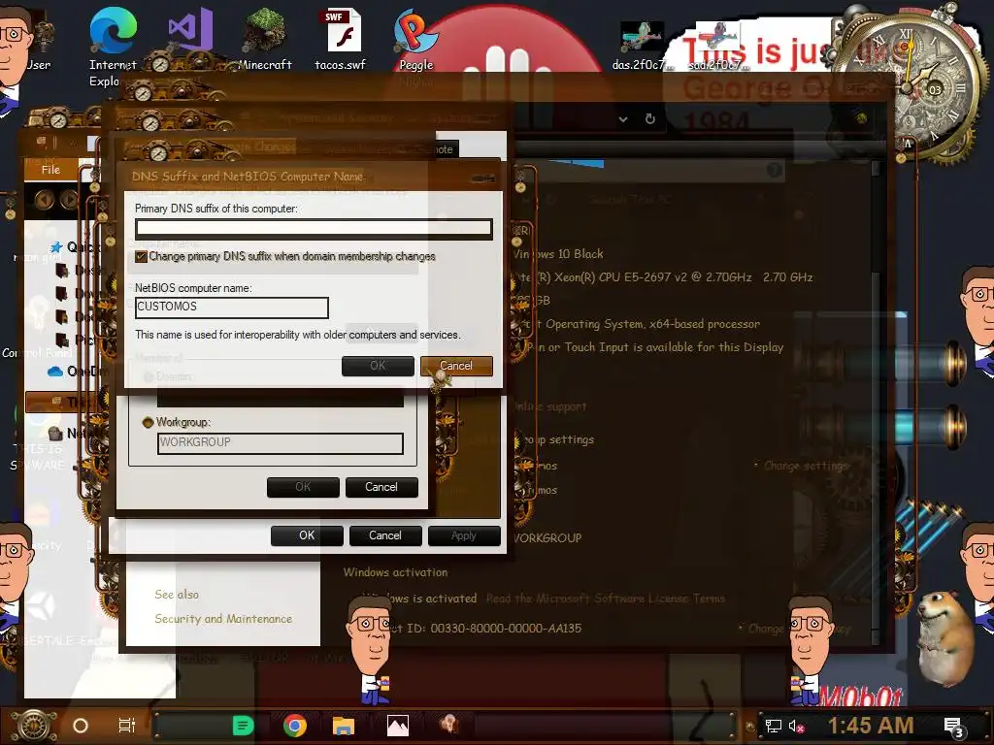Click Apply in System Properties dialog
This screenshot has height=745, width=994.
[x=464, y=535]
